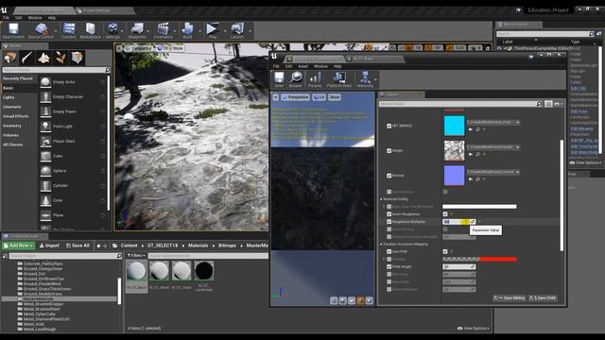This screenshot has width=605, height=340.
Task: Open SRT texture asset dropdown
Action: pyautogui.click(x=493, y=122)
